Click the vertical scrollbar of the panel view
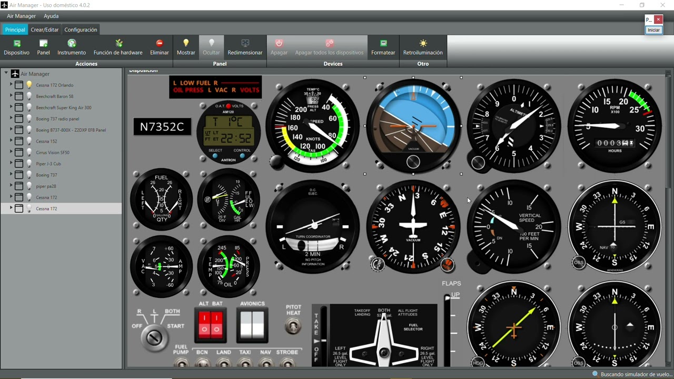This screenshot has height=379, width=674. (x=669, y=132)
